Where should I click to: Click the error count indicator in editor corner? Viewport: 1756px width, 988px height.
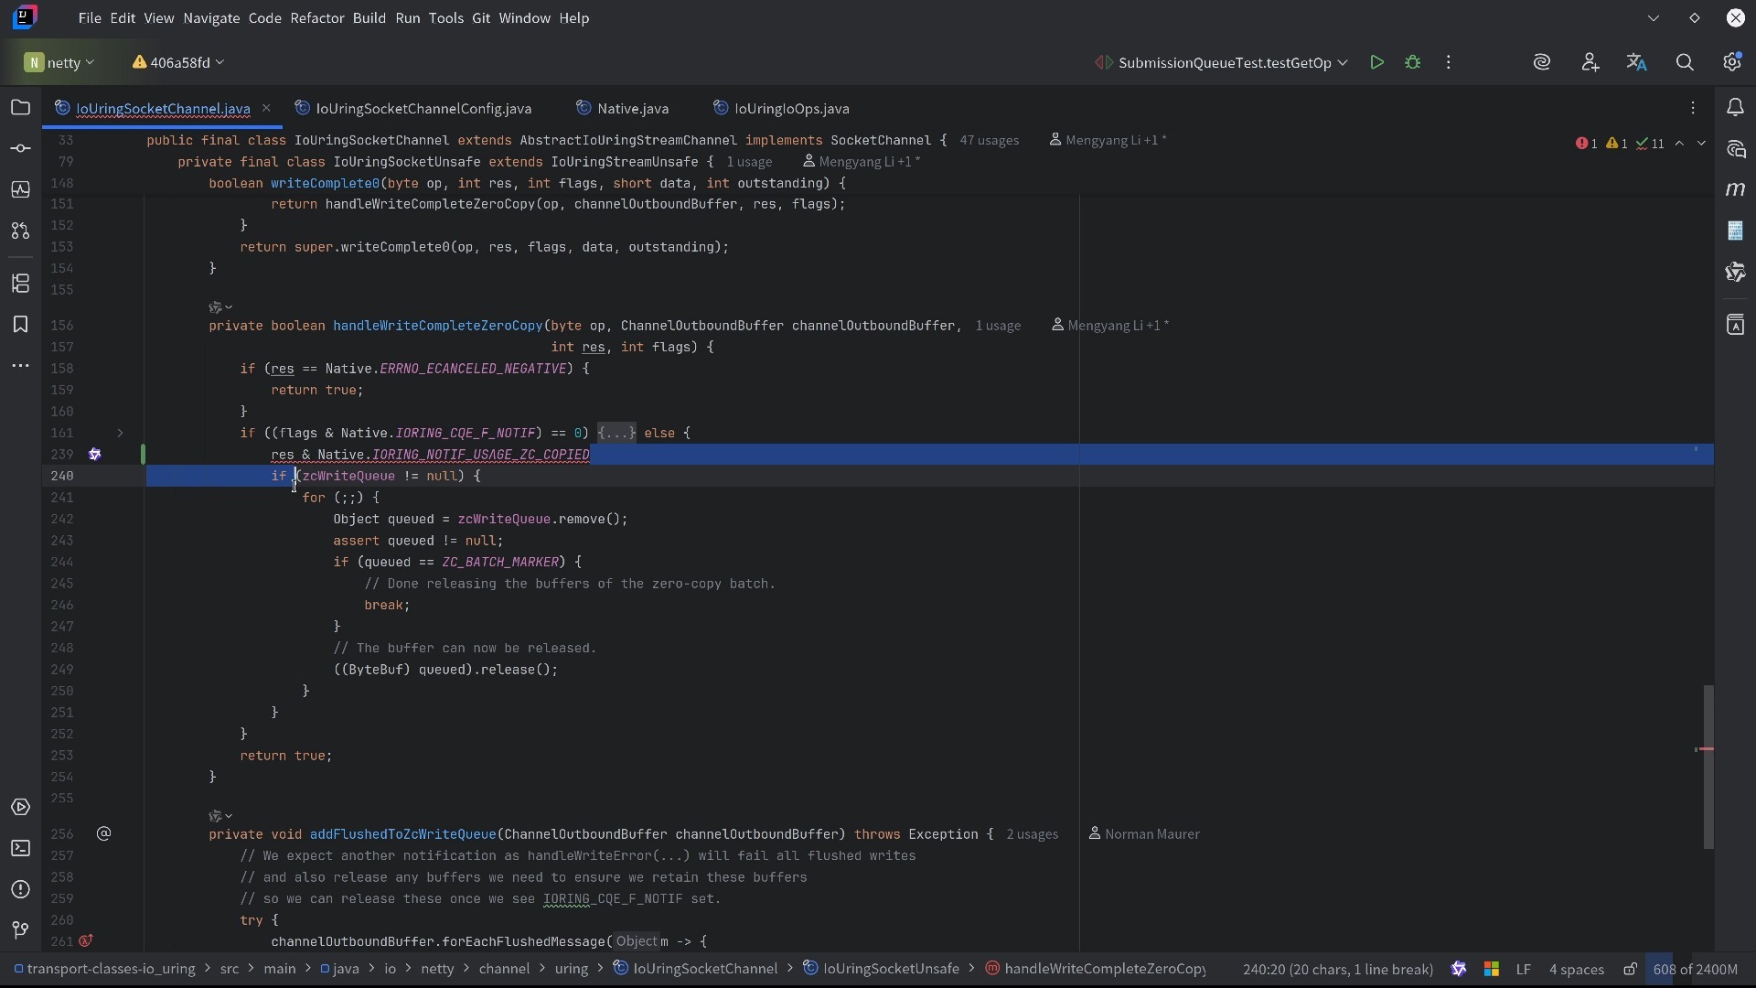coord(1587,144)
